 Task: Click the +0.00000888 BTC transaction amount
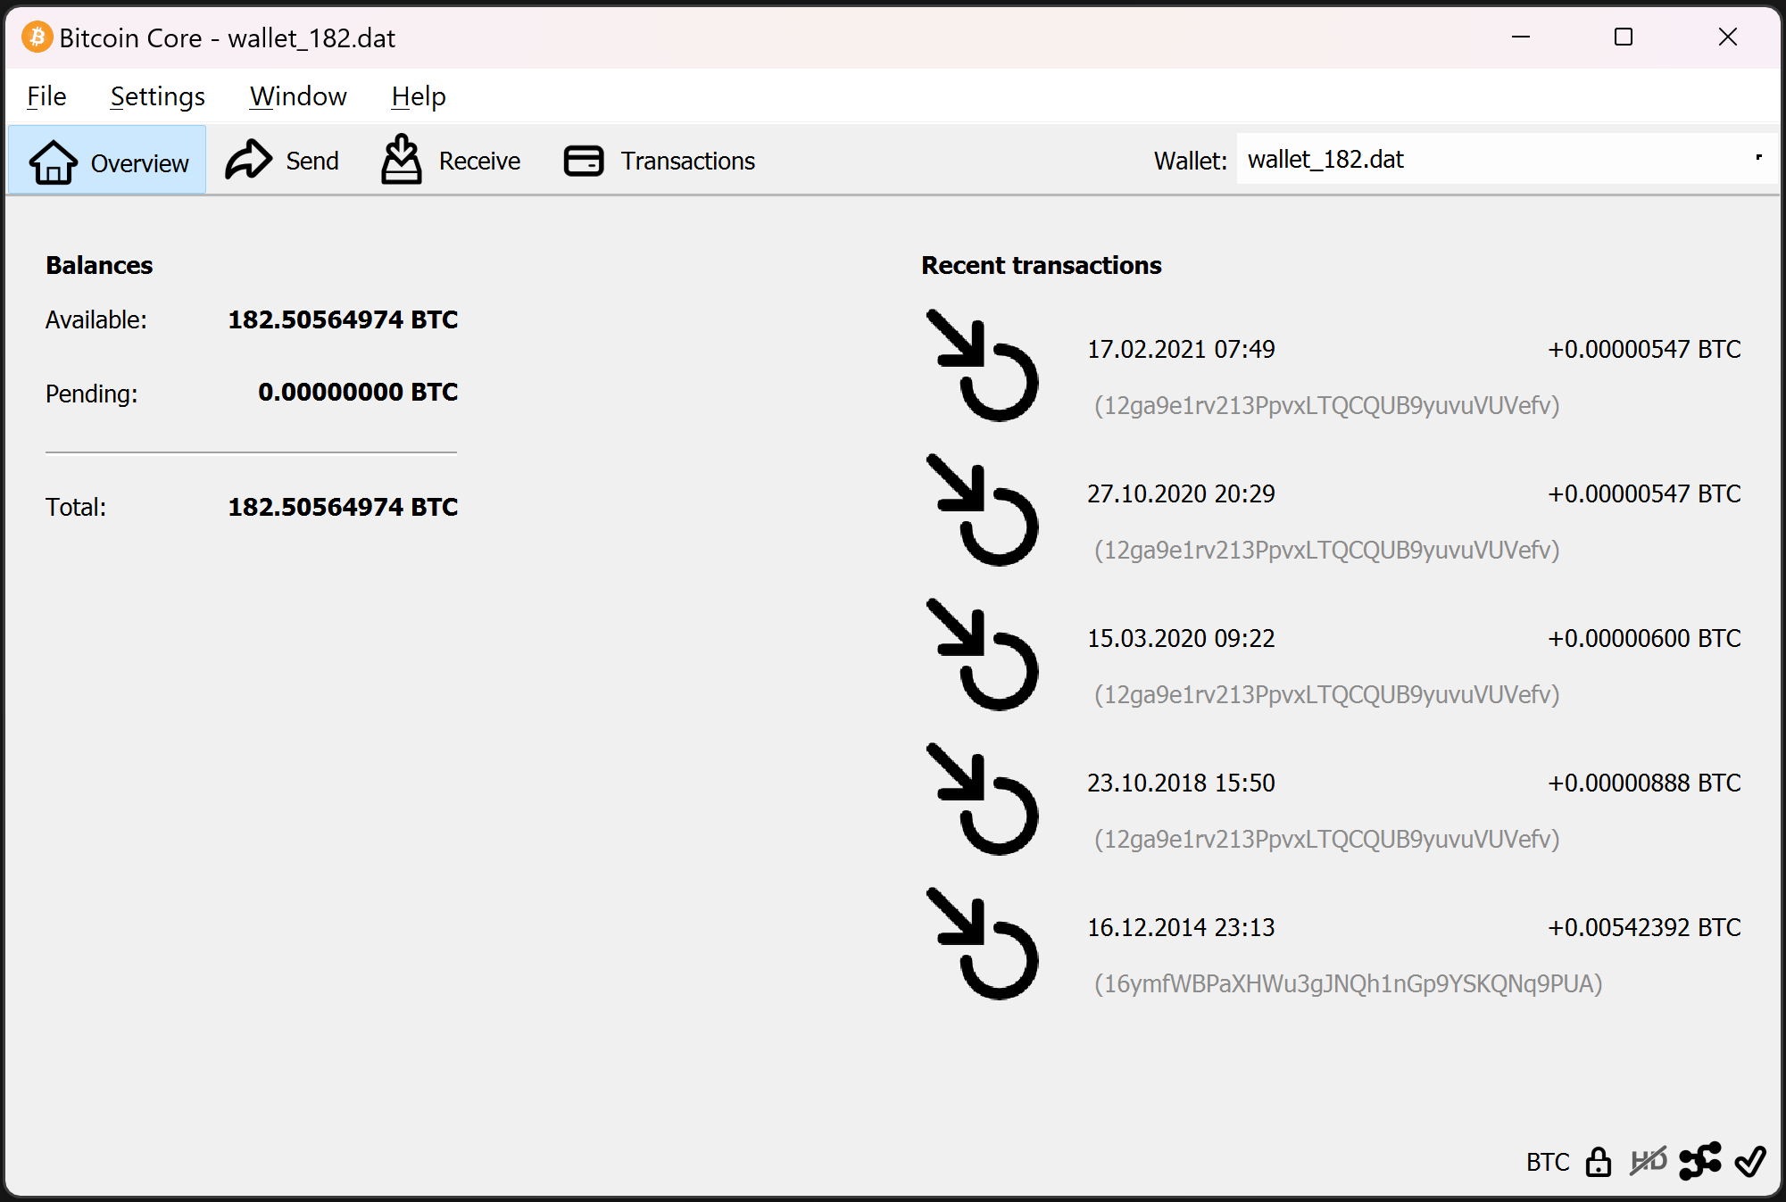pos(1643,783)
